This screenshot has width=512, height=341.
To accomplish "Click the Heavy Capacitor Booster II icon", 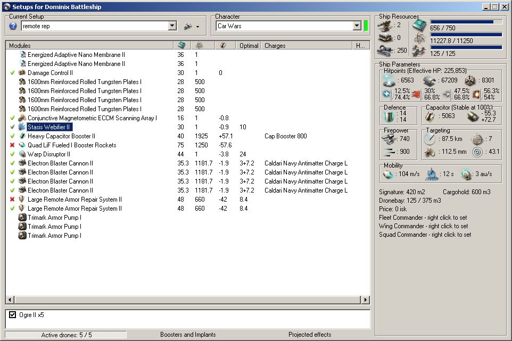I will [x=22, y=136].
